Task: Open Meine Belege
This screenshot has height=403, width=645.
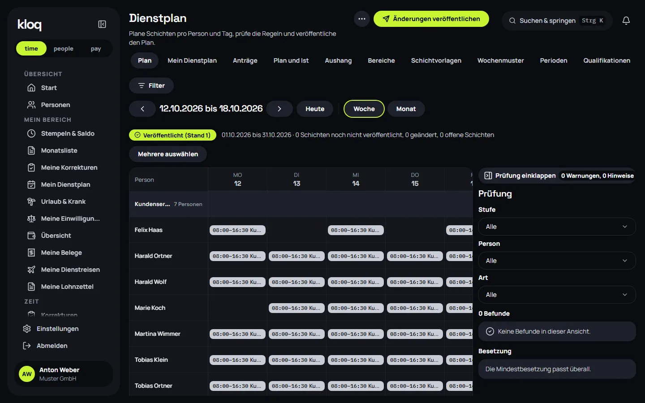Action: tap(64, 253)
